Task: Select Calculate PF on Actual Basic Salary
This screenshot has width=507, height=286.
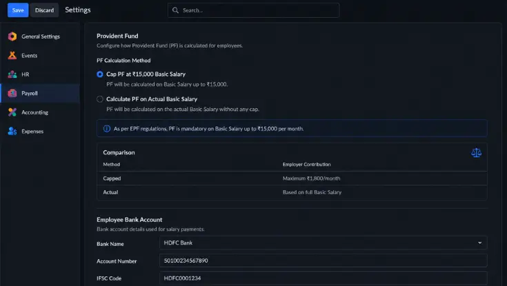Action: pos(100,99)
